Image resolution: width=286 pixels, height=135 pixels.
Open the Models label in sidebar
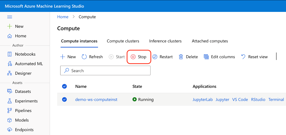22,120
